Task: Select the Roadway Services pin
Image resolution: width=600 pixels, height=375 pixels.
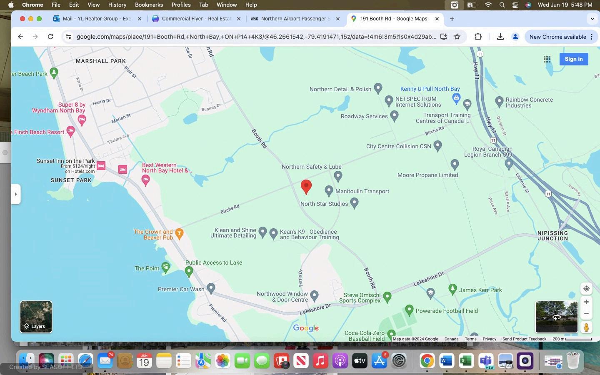Action: click(395, 116)
